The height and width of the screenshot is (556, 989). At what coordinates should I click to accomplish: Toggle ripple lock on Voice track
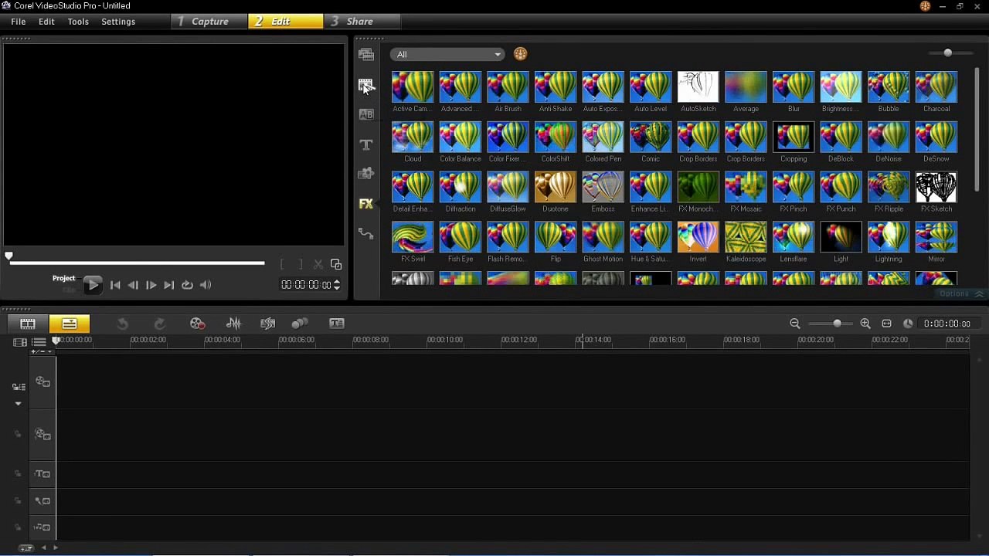18,500
